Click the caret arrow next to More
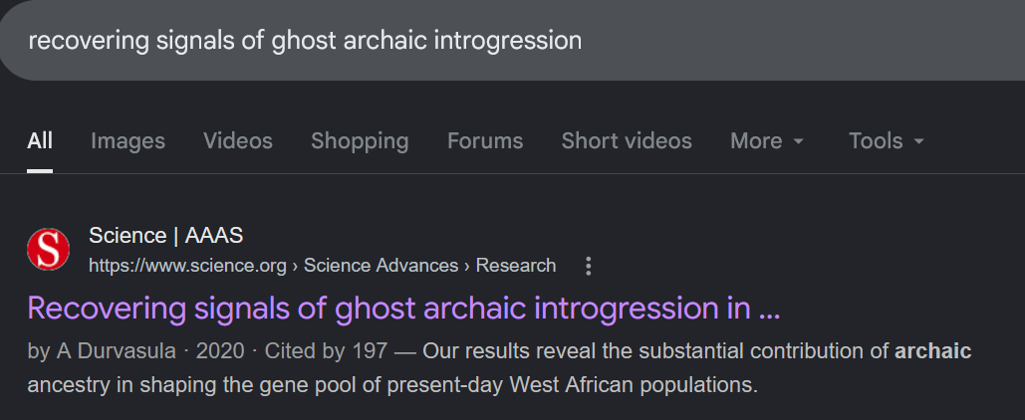The height and width of the screenshot is (420, 1025). (798, 141)
